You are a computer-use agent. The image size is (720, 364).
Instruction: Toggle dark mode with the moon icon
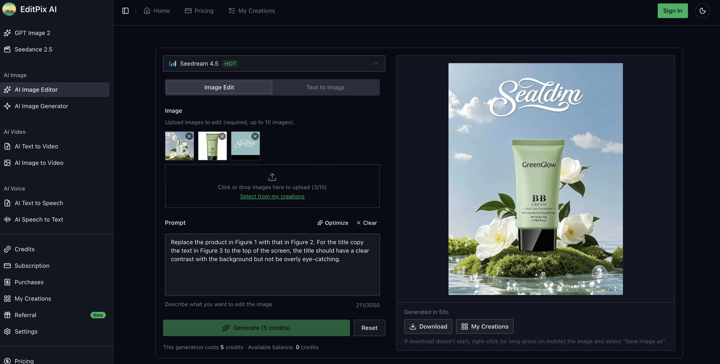[702, 10]
